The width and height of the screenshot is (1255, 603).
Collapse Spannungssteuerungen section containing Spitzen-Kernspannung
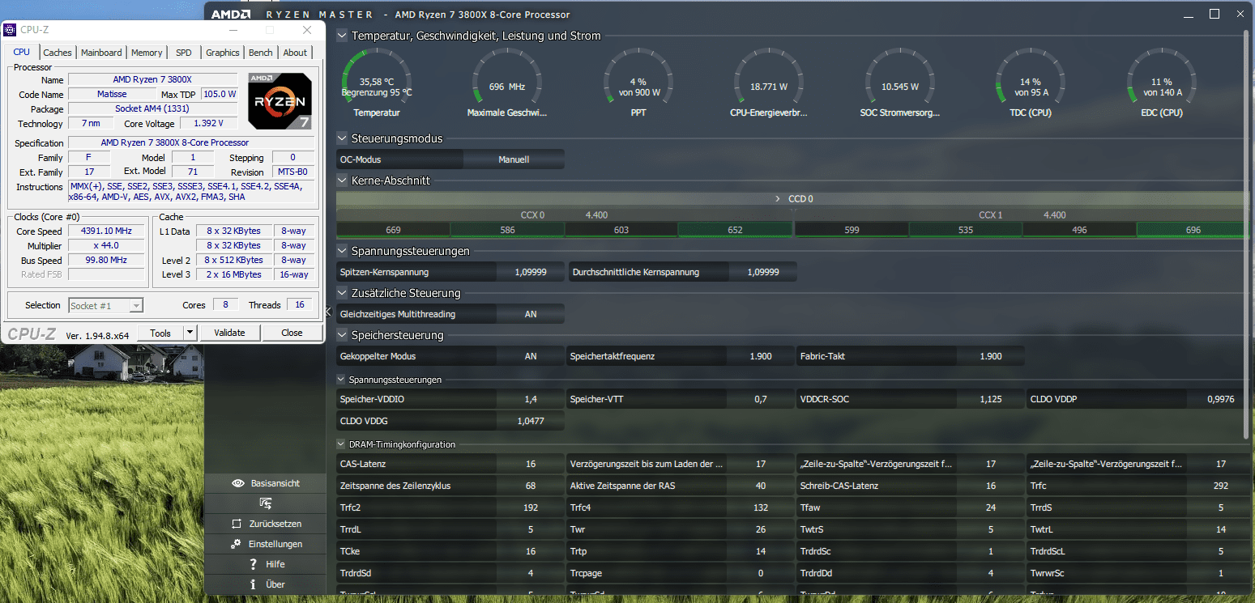coord(341,251)
